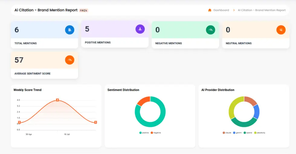The width and height of the screenshot is (296, 154).
Task: Click the first trend data point labeled 1
Action: tap(19, 122)
